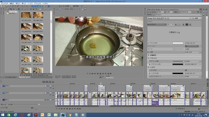Image resolution: width=209 pixels, height=117 pixels.
Task: Open the プリセット dropdown list
Action: [x=178, y=15]
